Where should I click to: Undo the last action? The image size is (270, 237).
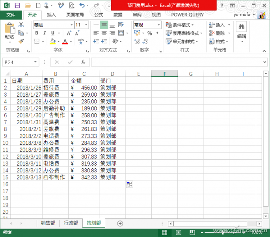[82, 6]
